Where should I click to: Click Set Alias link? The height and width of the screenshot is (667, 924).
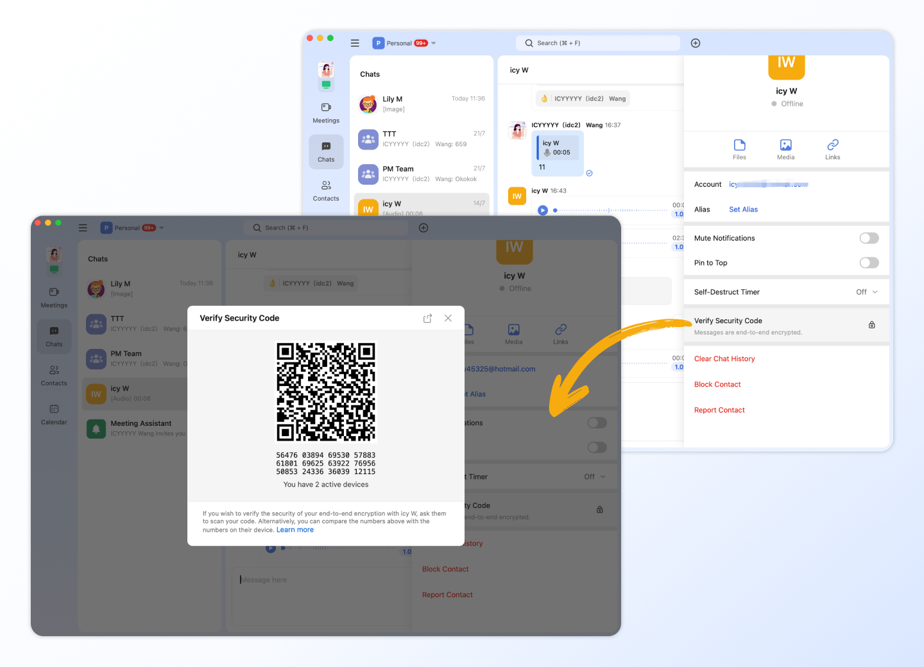(743, 210)
